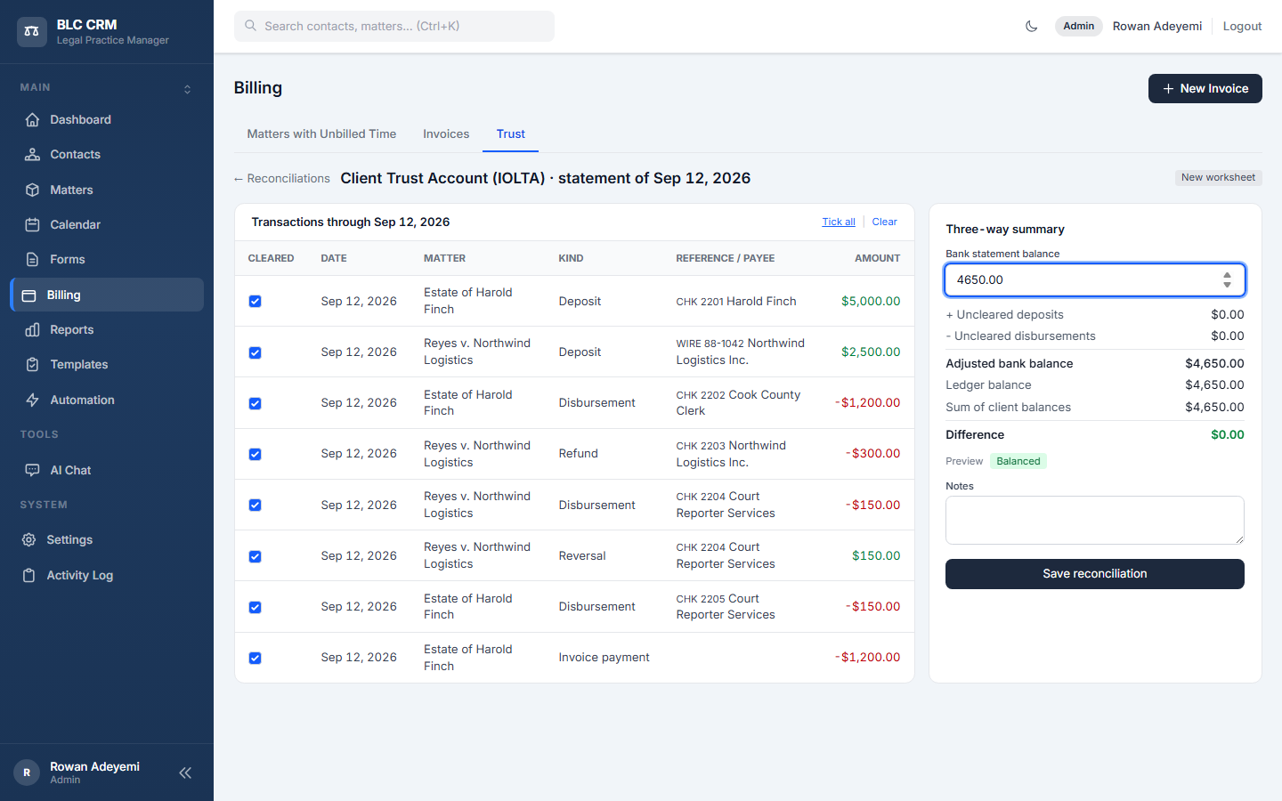Untick cleared for the $5,000.00 Harold Finch deposit
1282x801 pixels.
255,302
